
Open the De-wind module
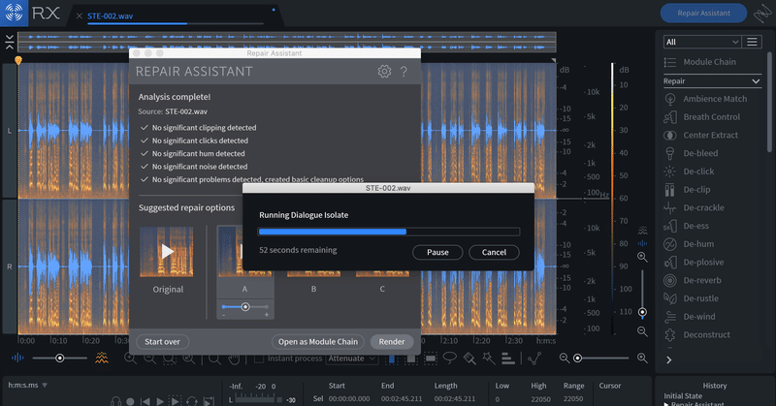[690, 317]
